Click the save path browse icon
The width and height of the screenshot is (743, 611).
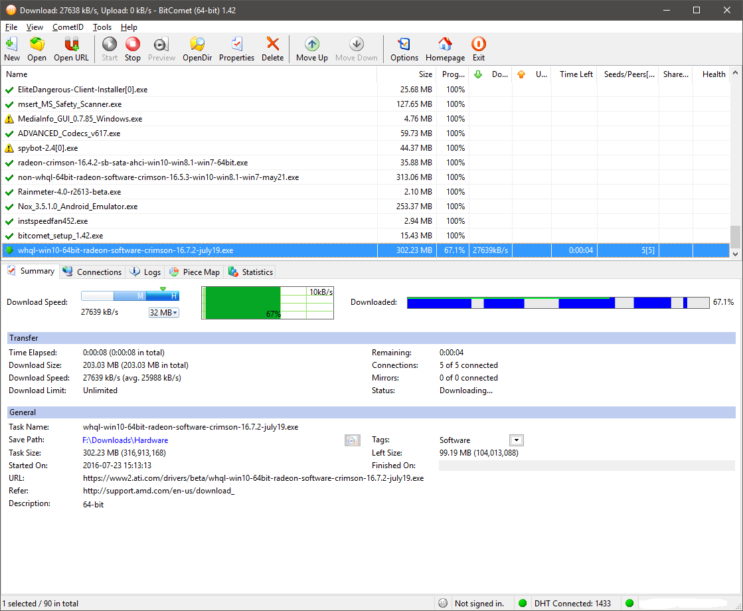[x=352, y=440]
